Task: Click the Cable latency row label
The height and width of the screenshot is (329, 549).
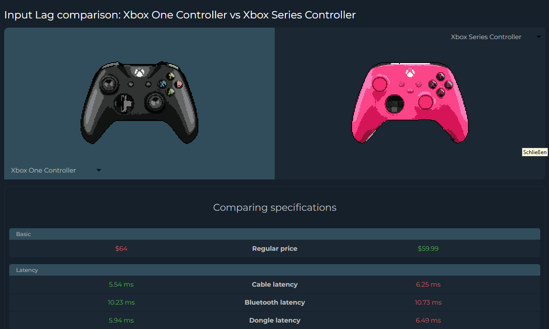Action: (274, 284)
